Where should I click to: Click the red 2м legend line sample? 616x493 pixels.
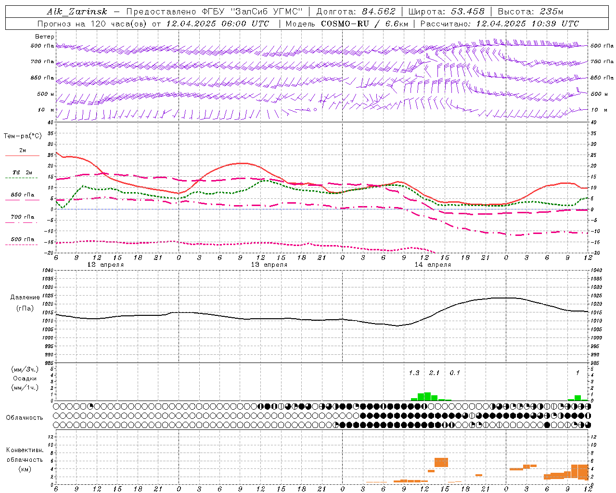[x=22, y=156]
